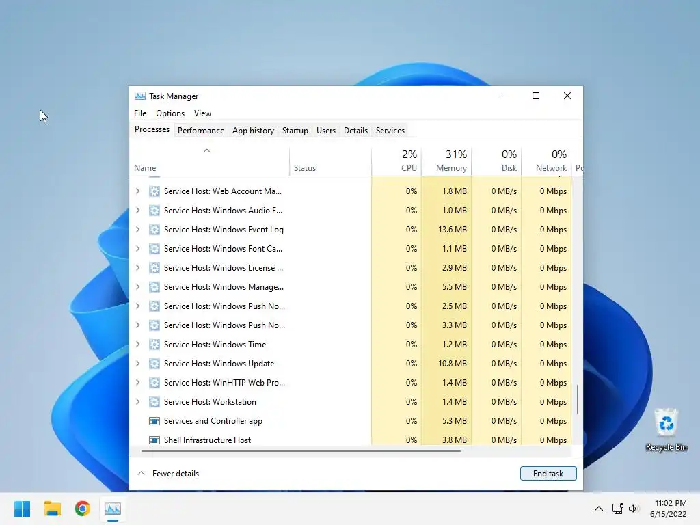The height and width of the screenshot is (525, 700).
Task: Switch to the Startup tab
Action: (295, 131)
